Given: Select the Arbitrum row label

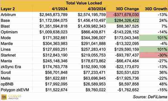Looking at the screenshot, I should (8, 15).
